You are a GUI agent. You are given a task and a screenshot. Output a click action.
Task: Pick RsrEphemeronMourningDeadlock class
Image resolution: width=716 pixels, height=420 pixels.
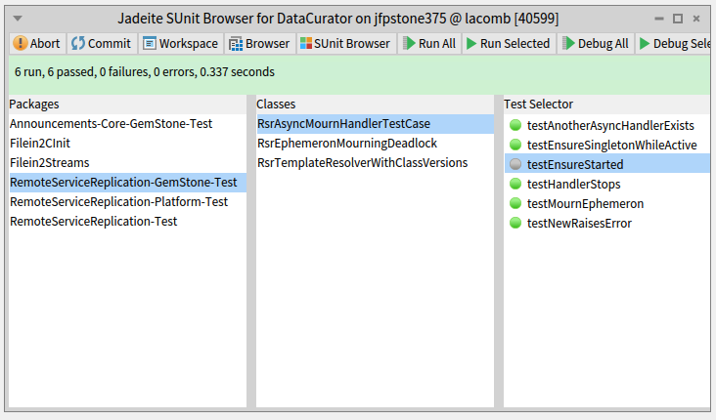pyautogui.click(x=346, y=144)
